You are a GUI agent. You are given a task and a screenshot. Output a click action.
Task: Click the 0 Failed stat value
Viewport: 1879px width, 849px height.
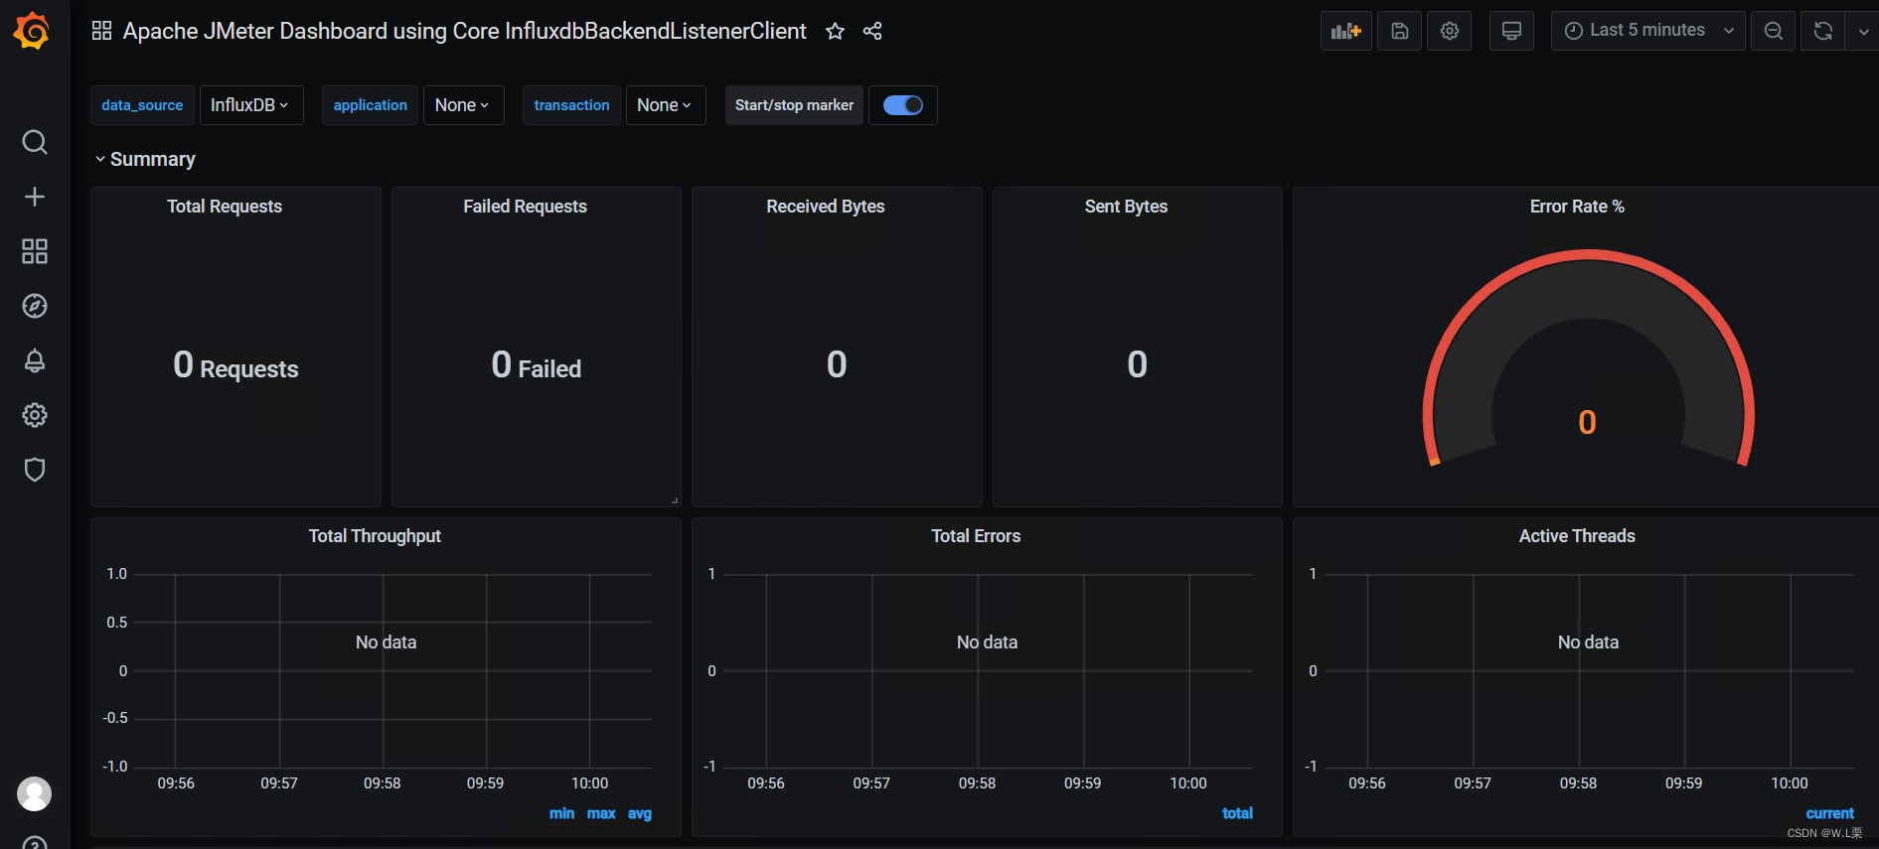pyautogui.click(x=537, y=365)
